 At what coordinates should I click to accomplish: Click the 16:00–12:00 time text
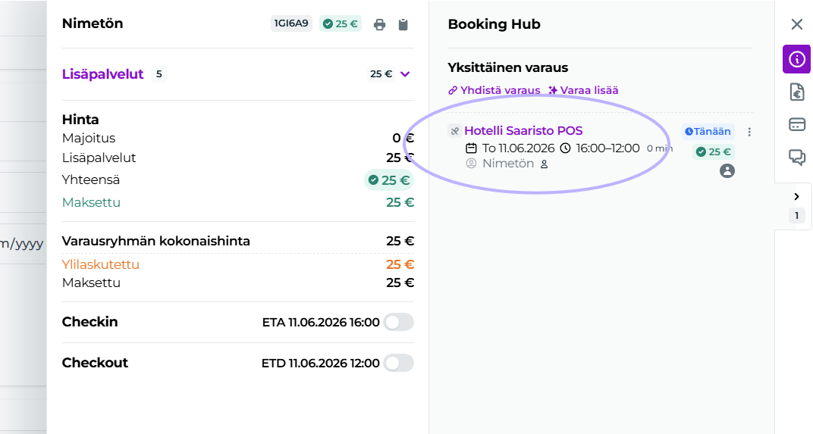(607, 148)
